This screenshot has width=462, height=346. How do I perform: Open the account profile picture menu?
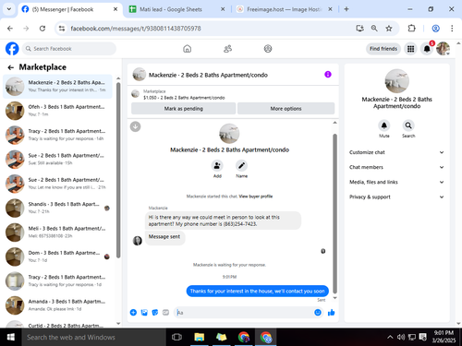(443, 49)
